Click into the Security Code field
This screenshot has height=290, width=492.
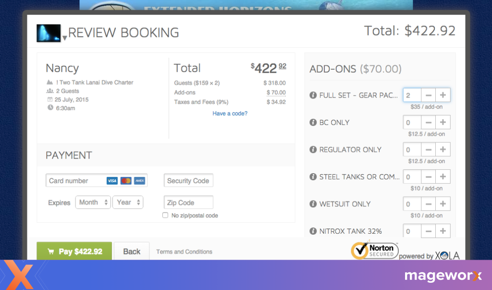[x=188, y=180]
